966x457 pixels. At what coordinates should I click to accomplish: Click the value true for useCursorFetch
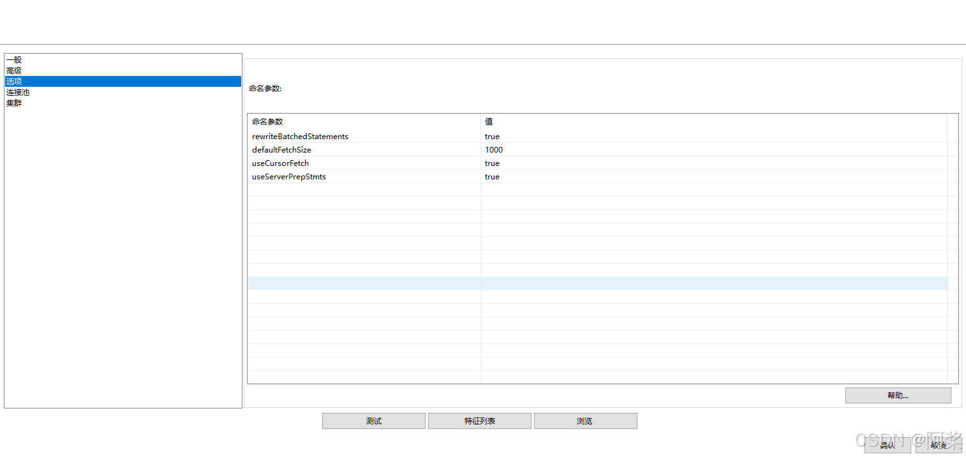click(714, 163)
